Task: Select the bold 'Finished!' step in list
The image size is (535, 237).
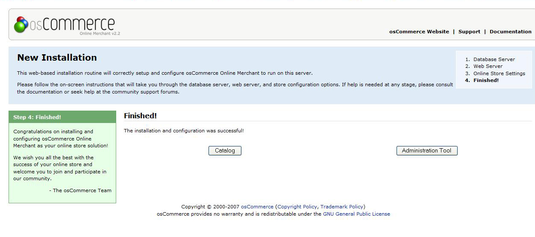Action: (486, 80)
